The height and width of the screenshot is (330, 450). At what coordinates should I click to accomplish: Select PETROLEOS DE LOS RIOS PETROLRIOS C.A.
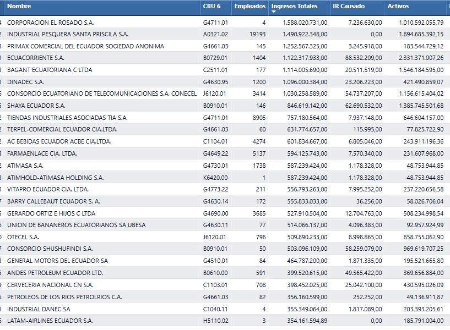pyautogui.click(x=64, y=297)
